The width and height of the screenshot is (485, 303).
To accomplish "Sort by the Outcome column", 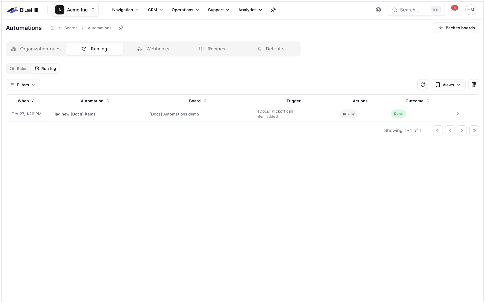I will (417, 101).
